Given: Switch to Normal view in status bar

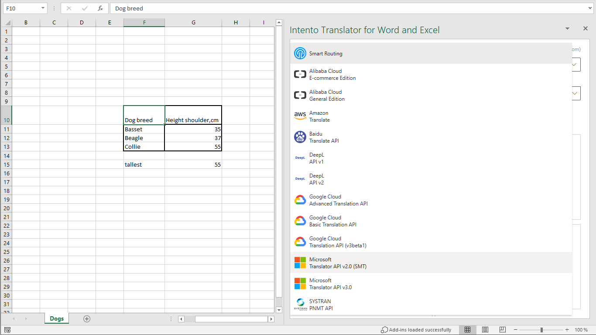Looking at the screenshot, I should click(x=467, y=330).
